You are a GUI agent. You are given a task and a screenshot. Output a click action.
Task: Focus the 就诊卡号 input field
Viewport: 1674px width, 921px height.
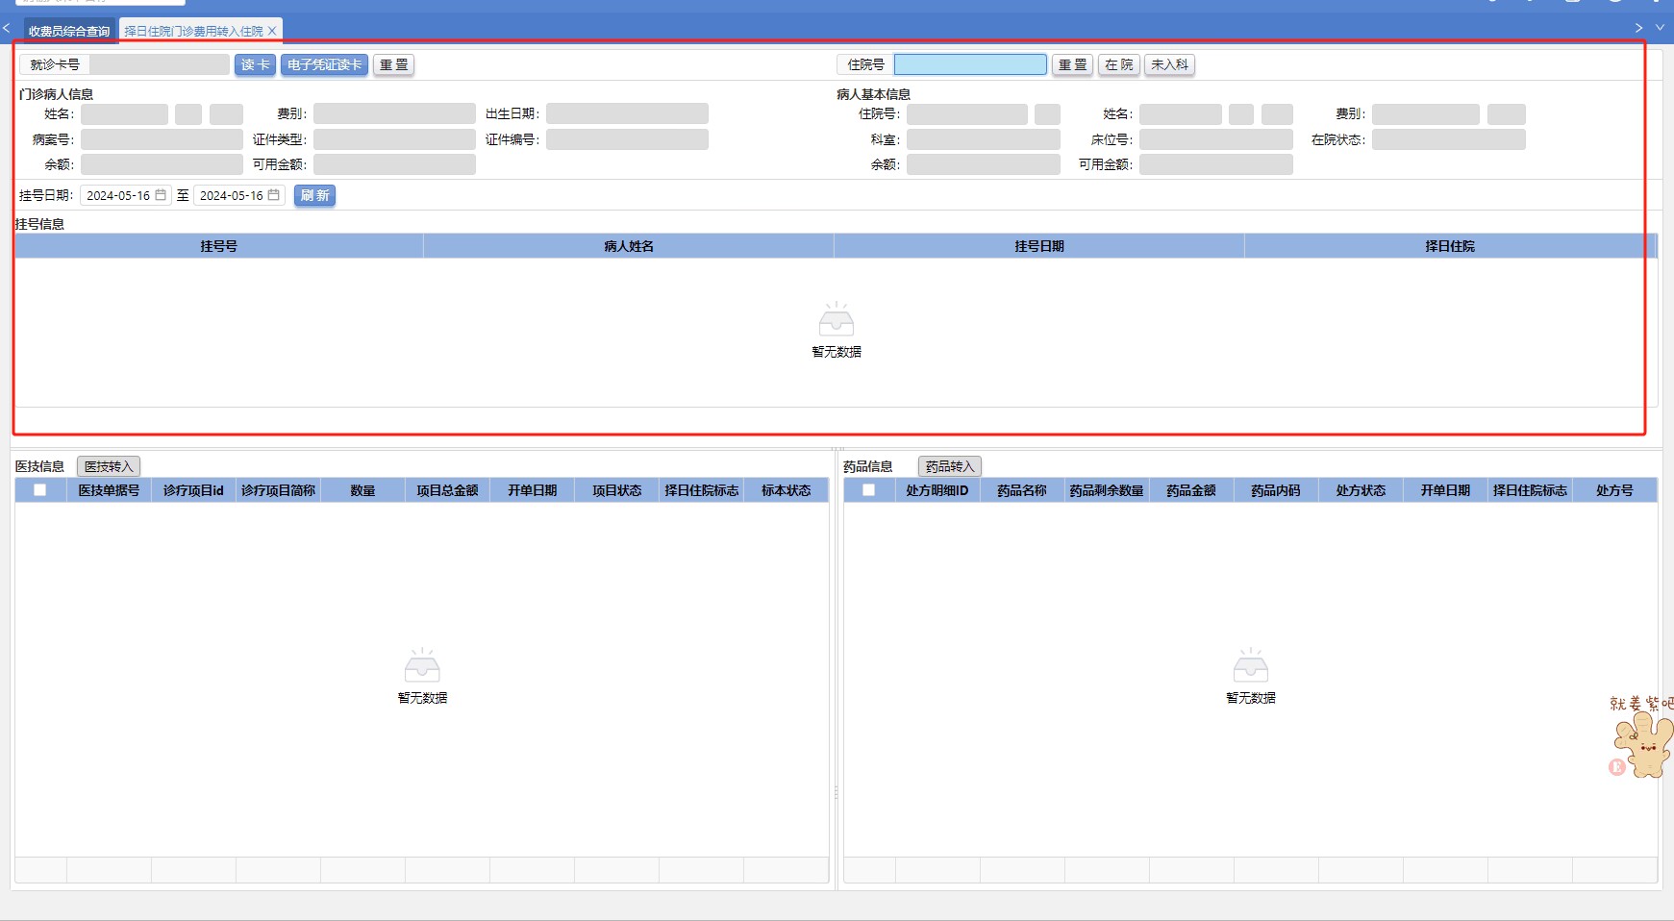coord(160,64)
